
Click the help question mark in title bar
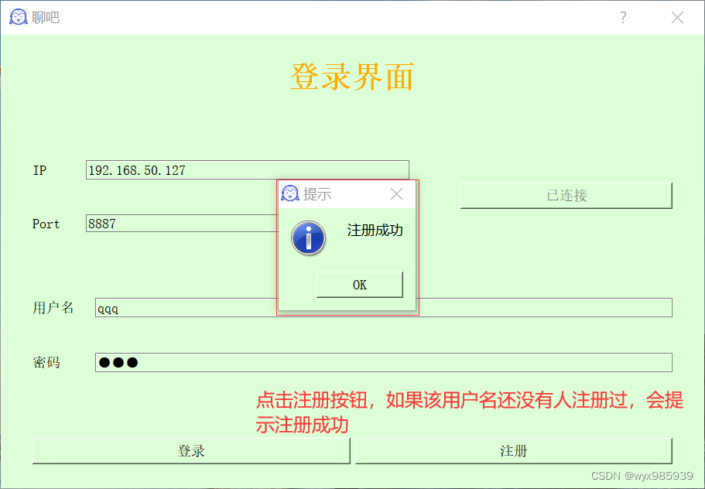pyautogui.click(x=623, y=18)
